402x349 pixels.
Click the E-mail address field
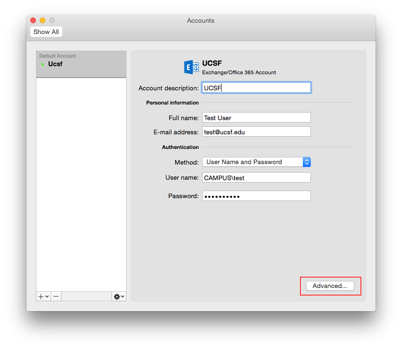[257, 131]
